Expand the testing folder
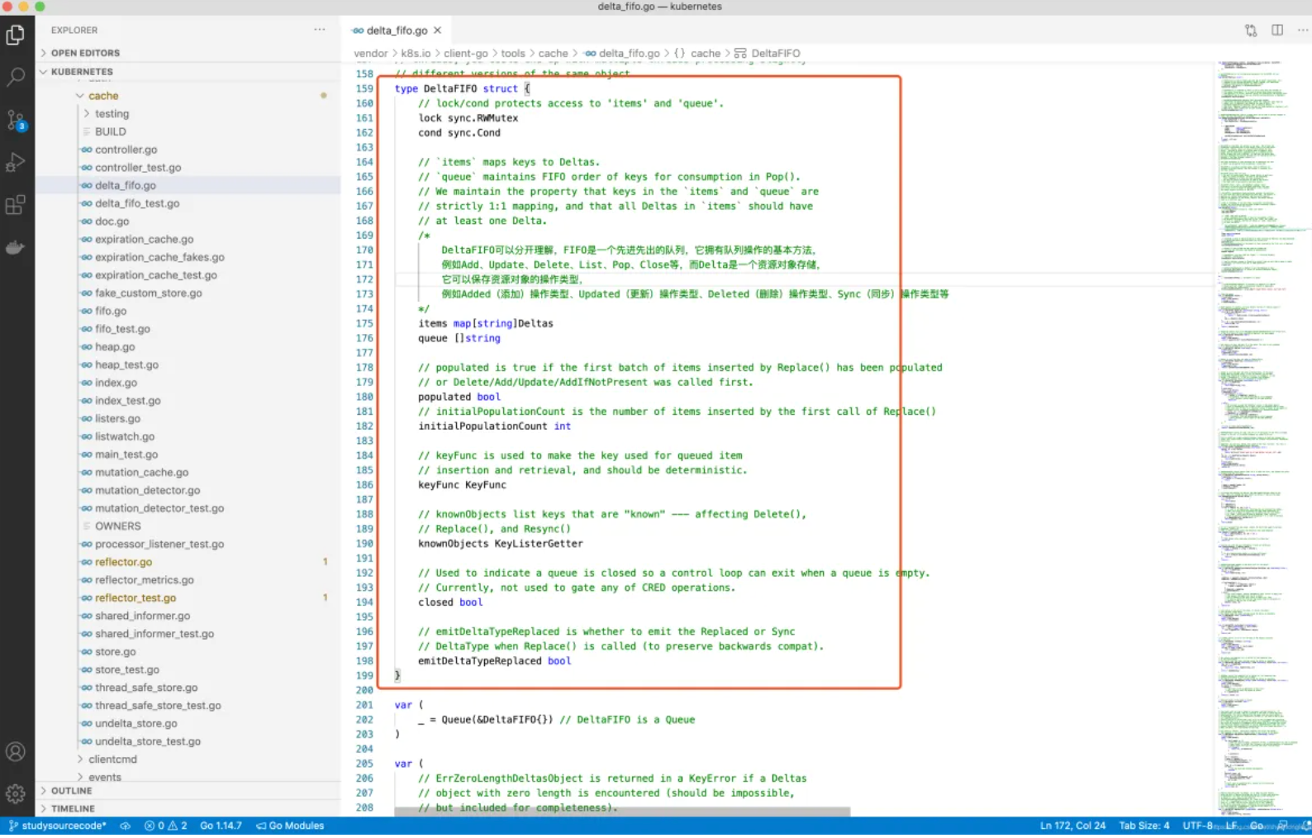 click(x=111, y=114)
